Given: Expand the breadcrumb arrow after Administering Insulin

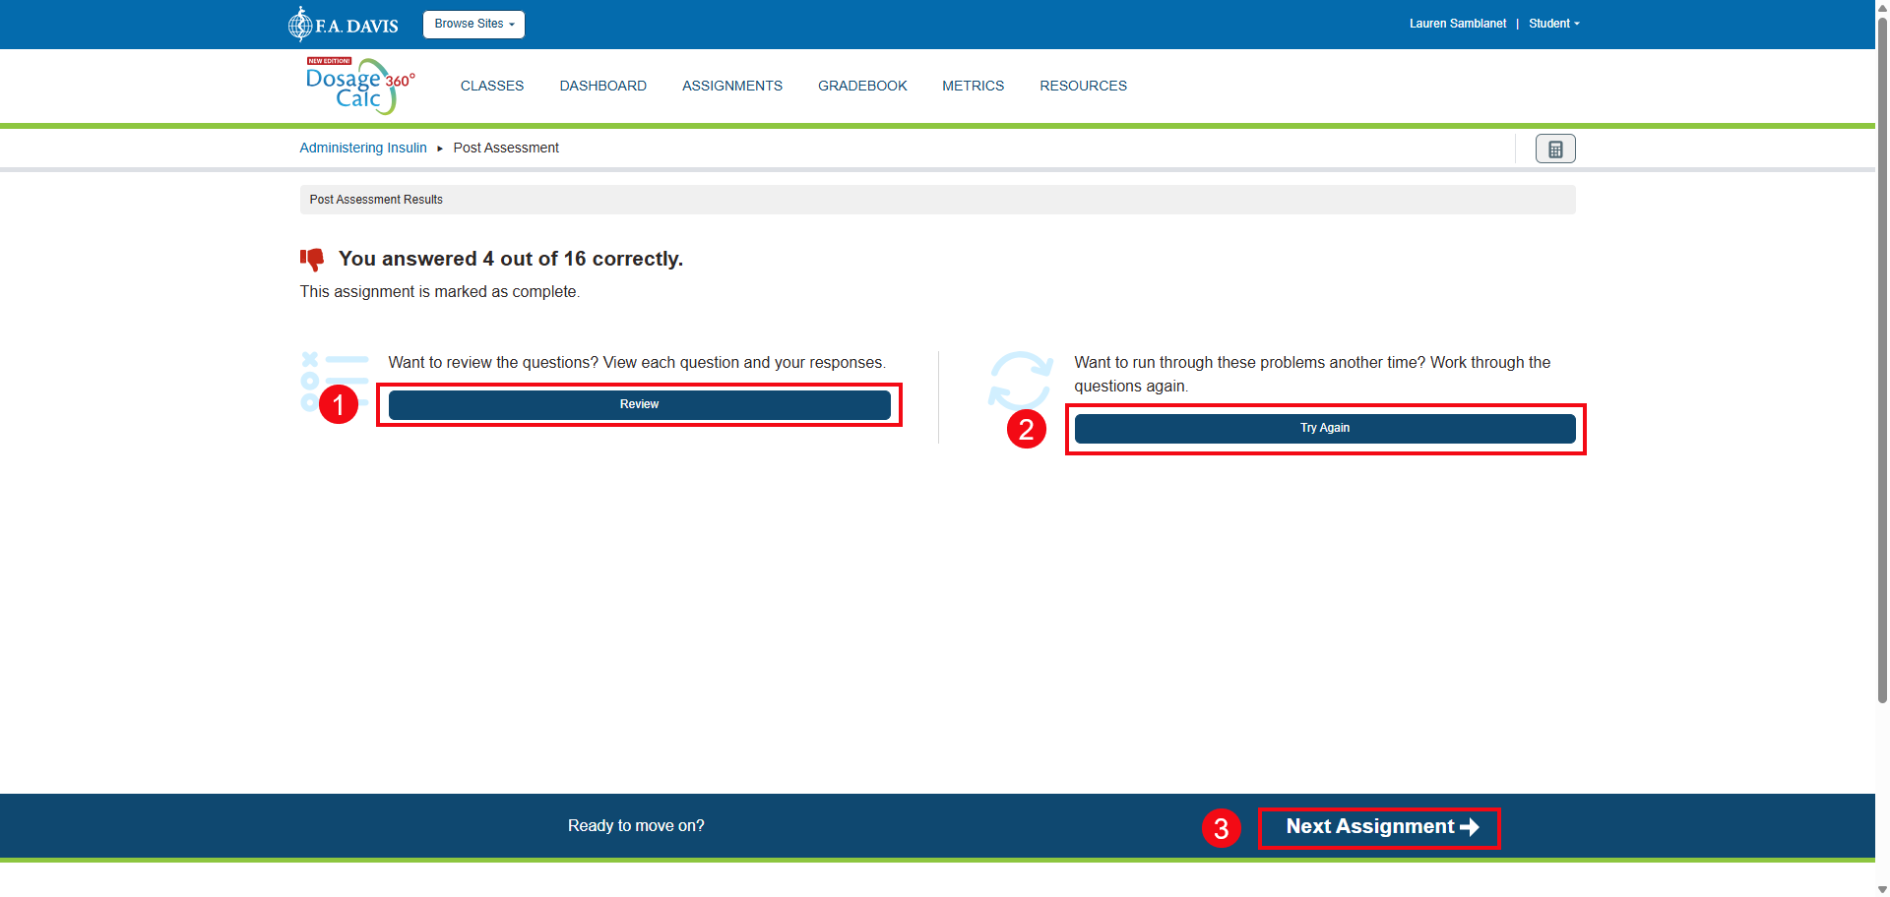Looking at the screenshot, I should click(x=441, y=148).
